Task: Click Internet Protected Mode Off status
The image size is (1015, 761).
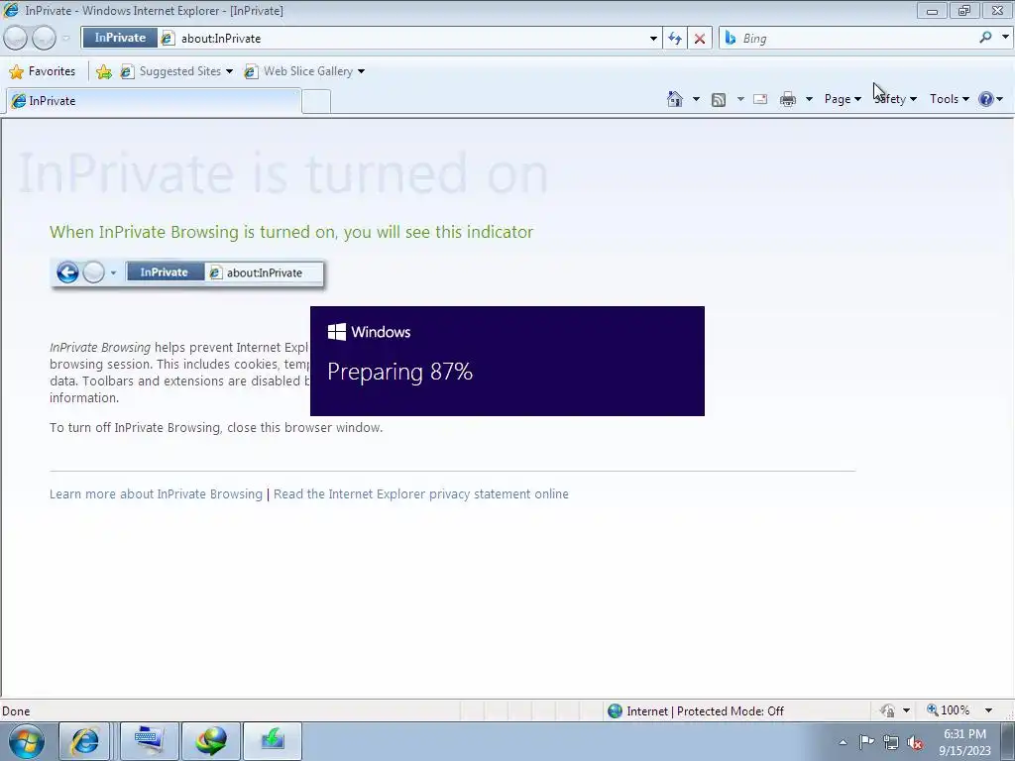Action: tap(695, 711)
